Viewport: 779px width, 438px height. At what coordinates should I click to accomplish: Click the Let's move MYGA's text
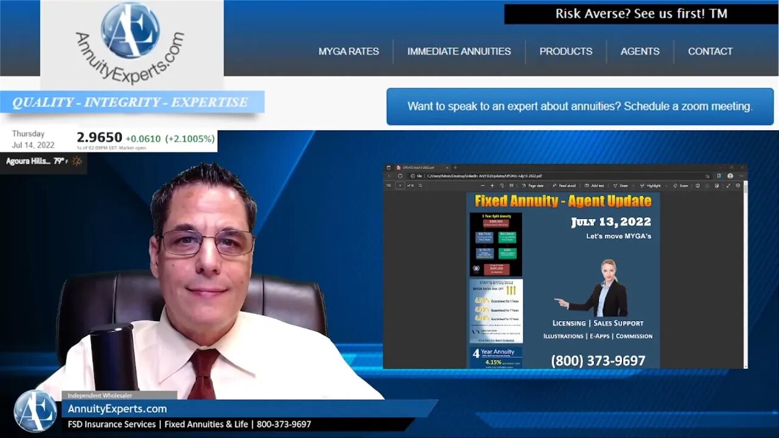pyautogui.click(x=618, y=236)
